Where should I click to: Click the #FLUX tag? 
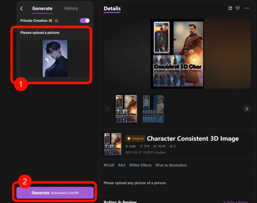pos(109,165)
